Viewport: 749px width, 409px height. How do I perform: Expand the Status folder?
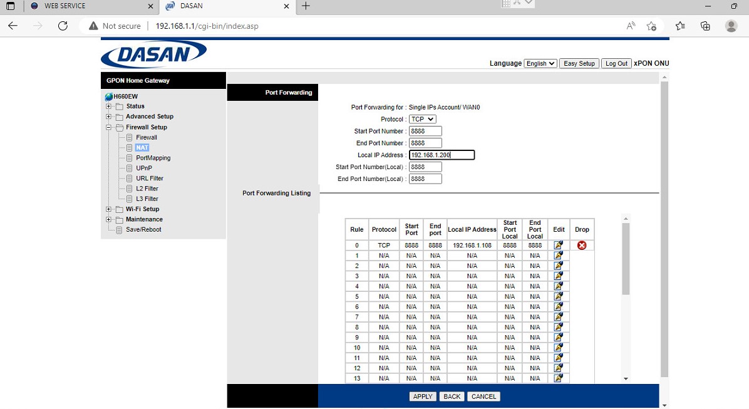pyautogui.click(x=109, y=106)
